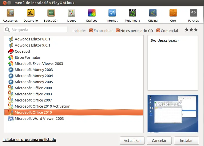Select the ElsterFormular entry text
204x146 pixels.
27,57
